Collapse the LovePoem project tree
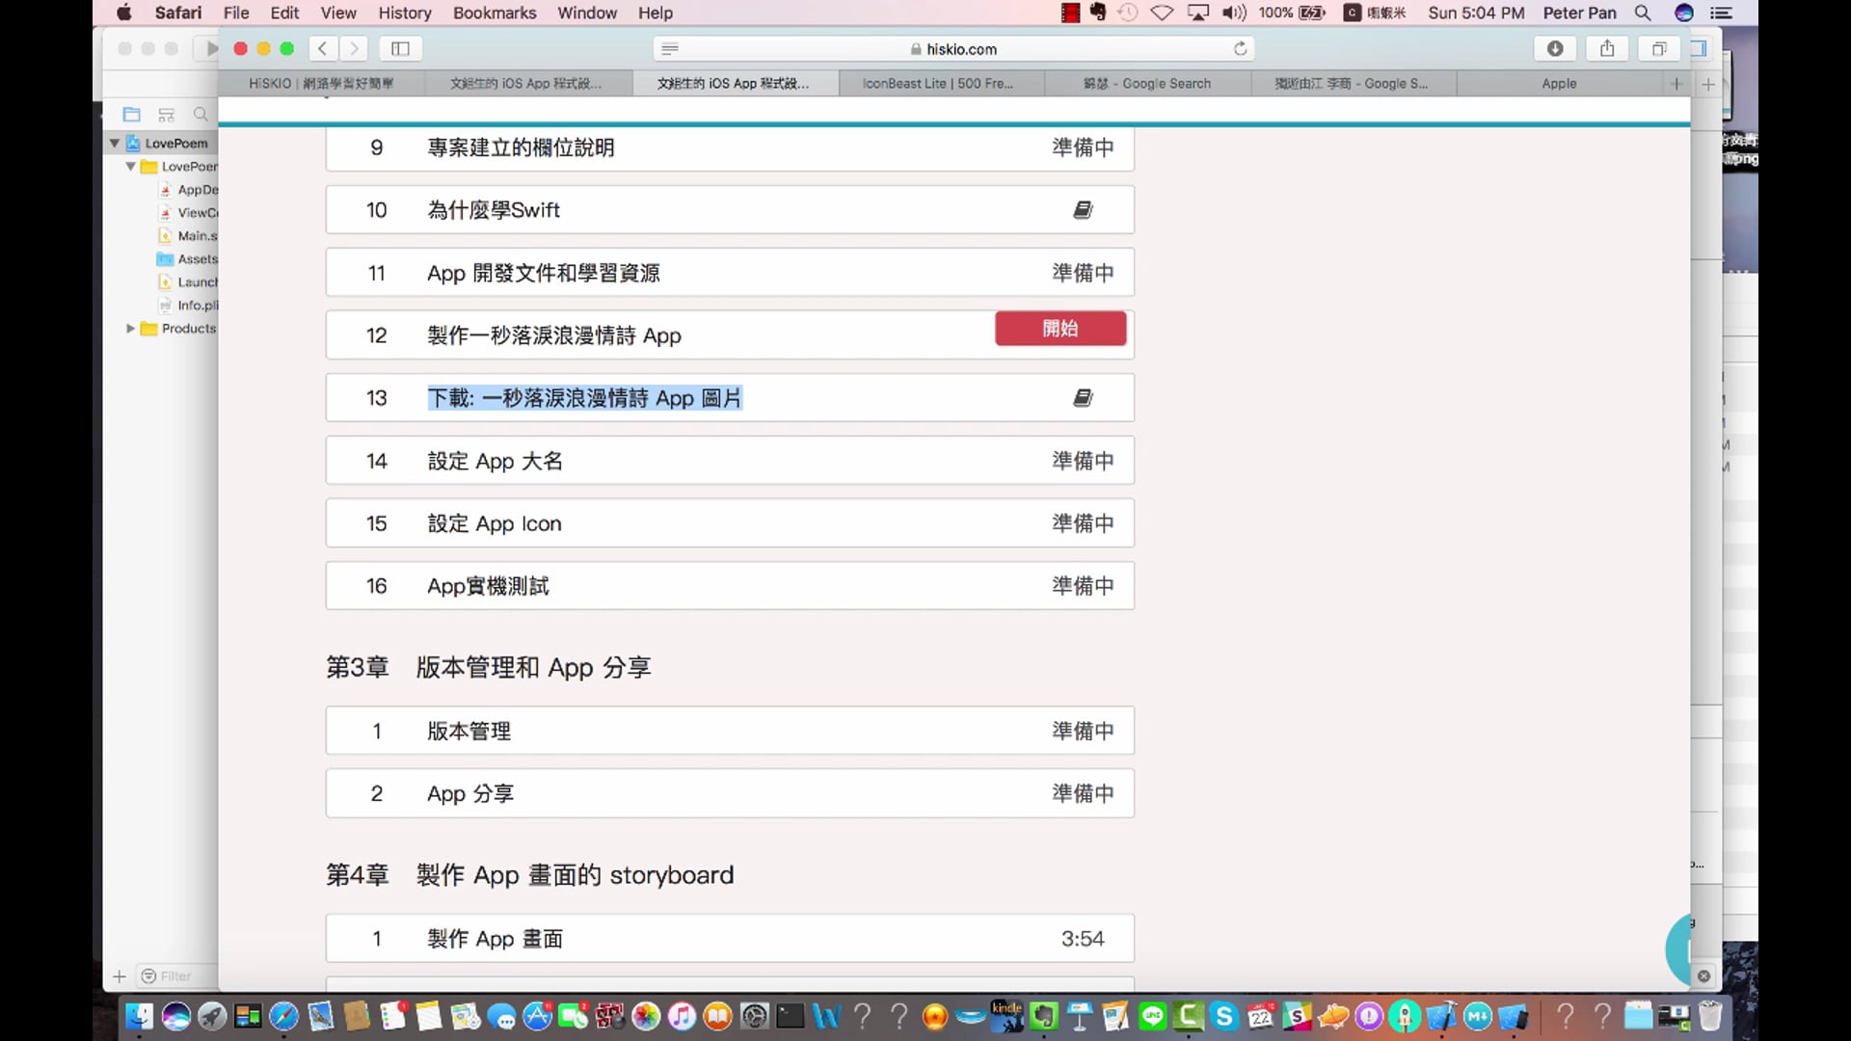The image size is (1851, 1041). (115, 143)
